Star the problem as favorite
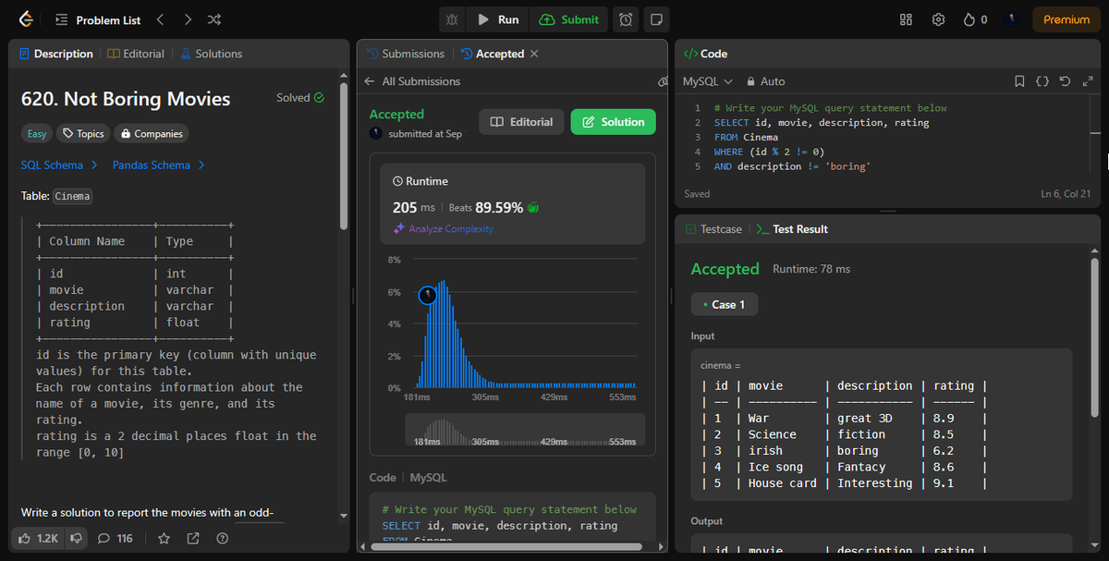 [164, 538]
